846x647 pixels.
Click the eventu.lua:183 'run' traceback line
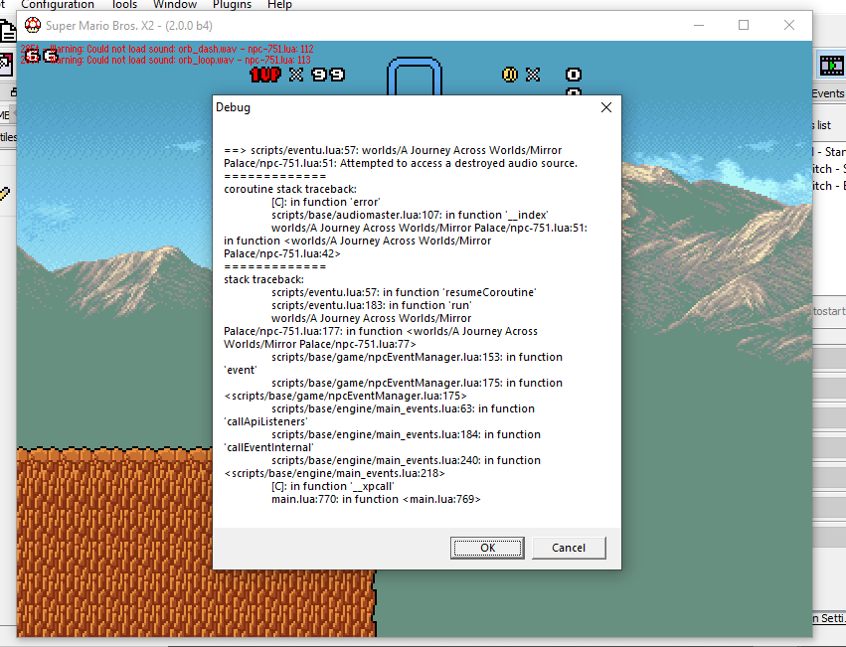[x=371, y=305]
